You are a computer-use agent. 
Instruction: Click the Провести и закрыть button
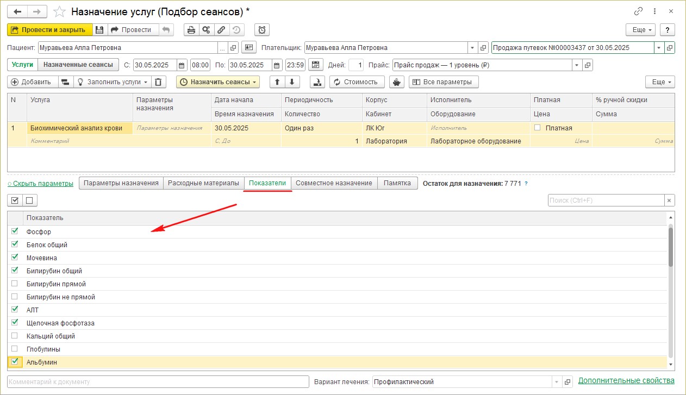click(x=49, y=30)
